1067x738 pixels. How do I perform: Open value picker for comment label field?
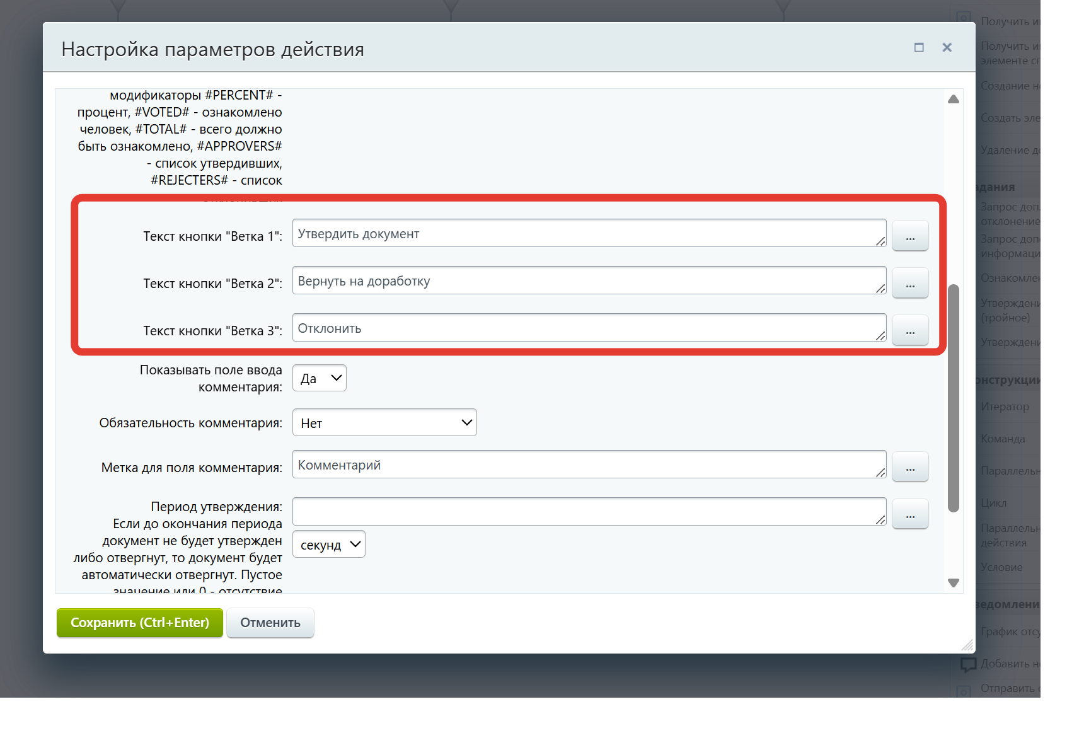point(909,467)
